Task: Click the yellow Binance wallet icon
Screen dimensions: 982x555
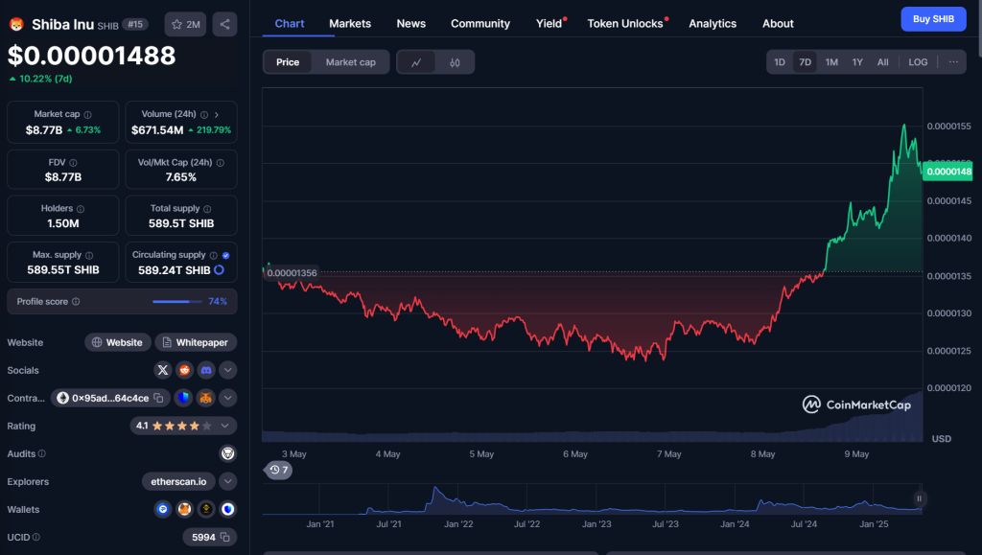Action: [x=206, y=509]
